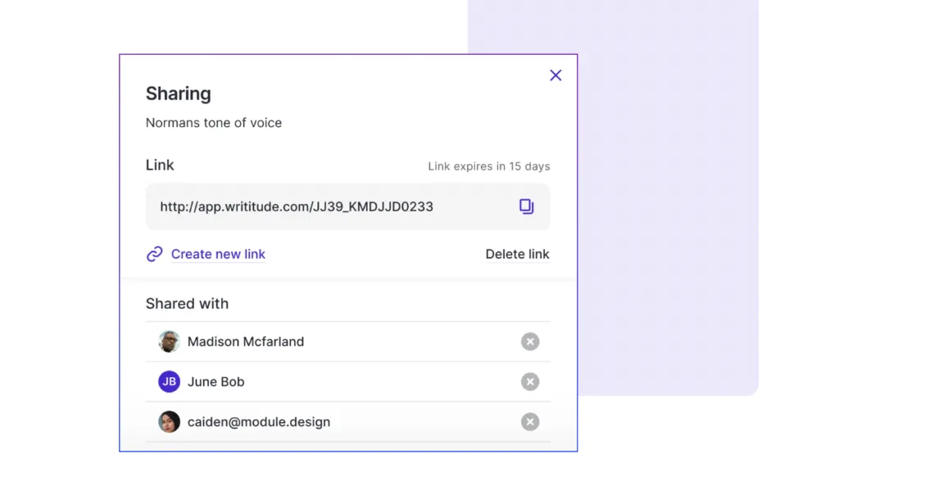The width and height of the screenshot is (934, 477).
Task: Click the JB avatar for June Bob
Action: point(169,382)
